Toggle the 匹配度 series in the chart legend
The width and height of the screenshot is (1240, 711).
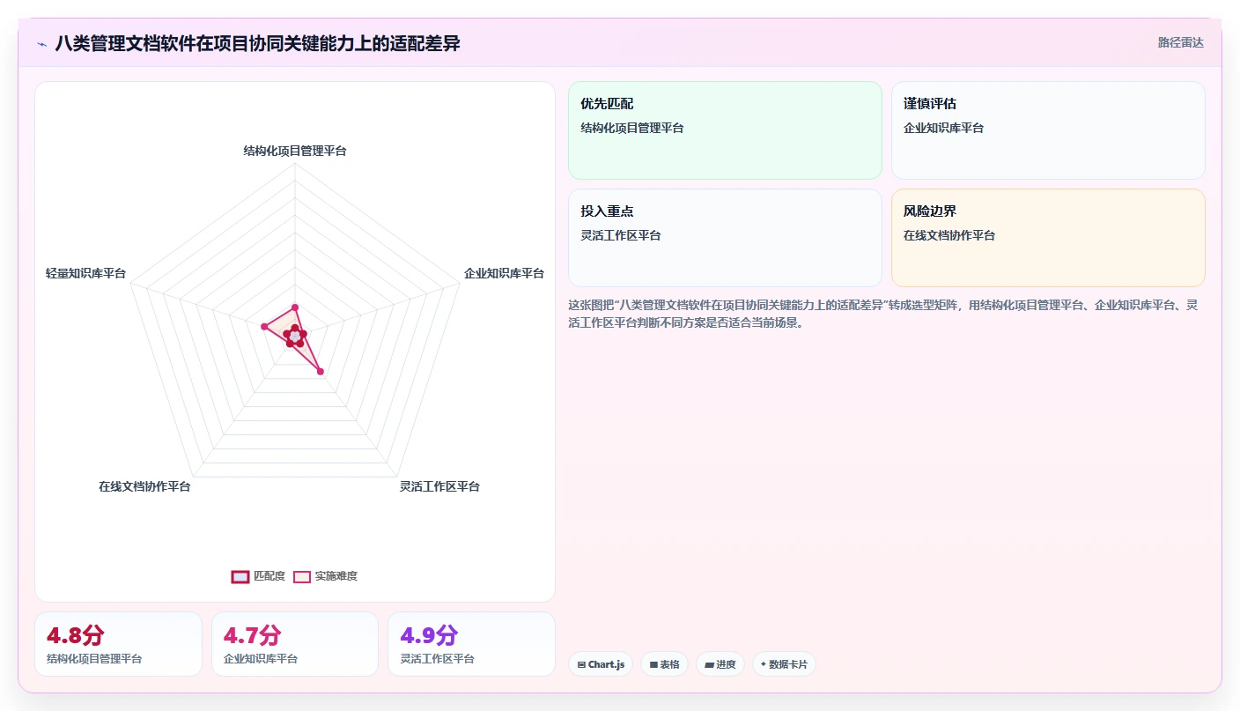(258, 576)
